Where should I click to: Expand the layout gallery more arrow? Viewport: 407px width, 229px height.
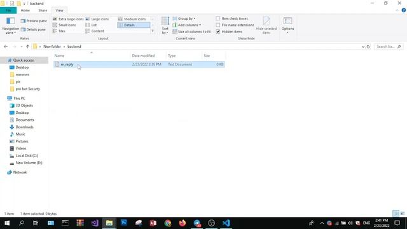[153, 31]
